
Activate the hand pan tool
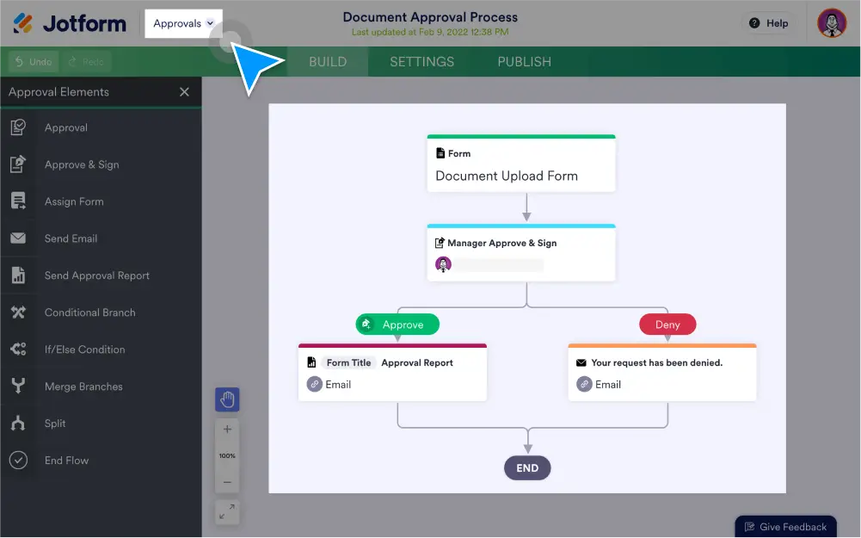click(226, 399)
